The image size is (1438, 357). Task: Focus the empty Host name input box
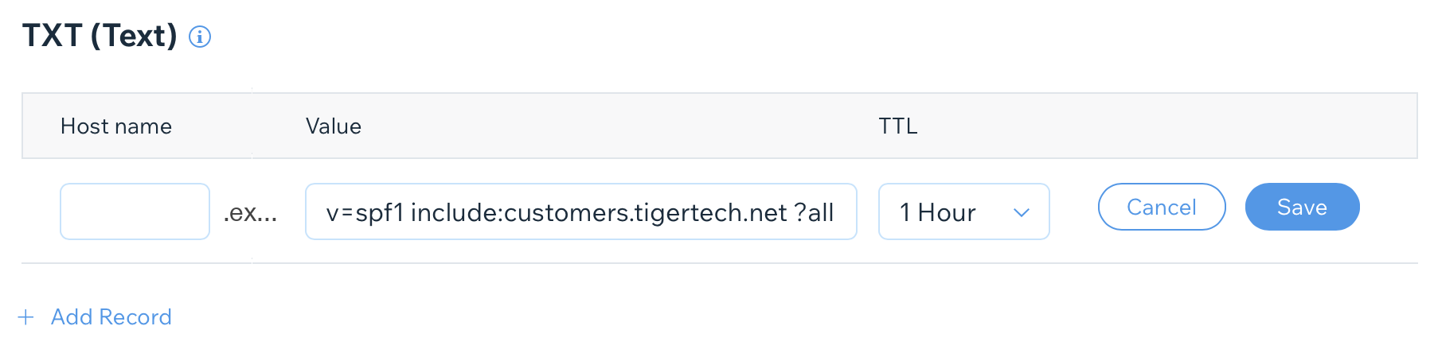(135, 211)
